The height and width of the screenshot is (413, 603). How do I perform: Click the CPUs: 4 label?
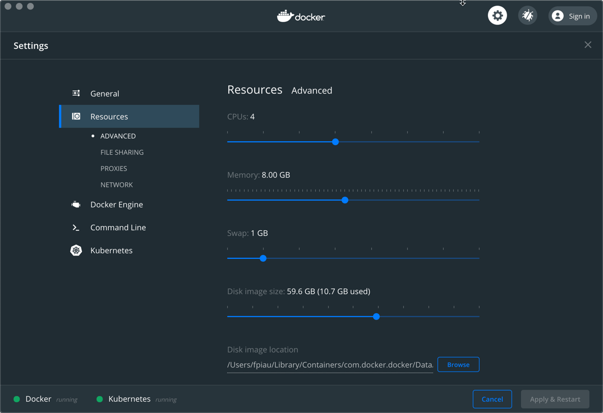pyautogui.click(x=241, y=117)
